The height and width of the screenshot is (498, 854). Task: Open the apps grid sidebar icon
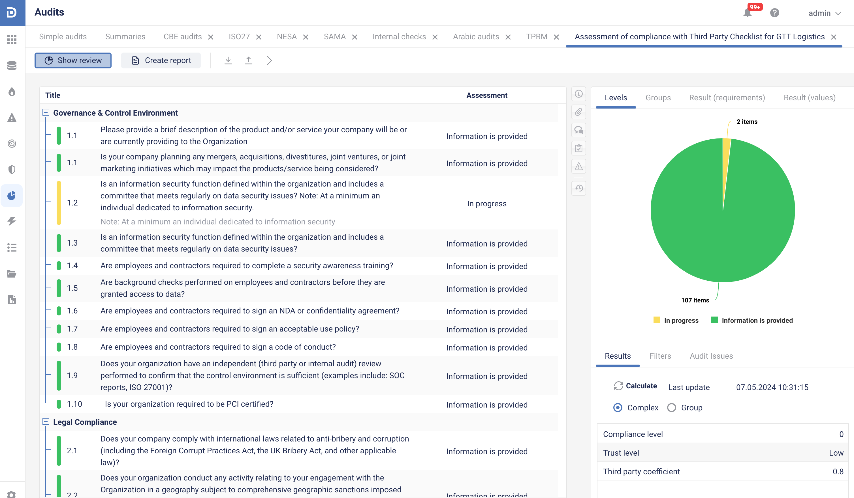tap(12, 40)
